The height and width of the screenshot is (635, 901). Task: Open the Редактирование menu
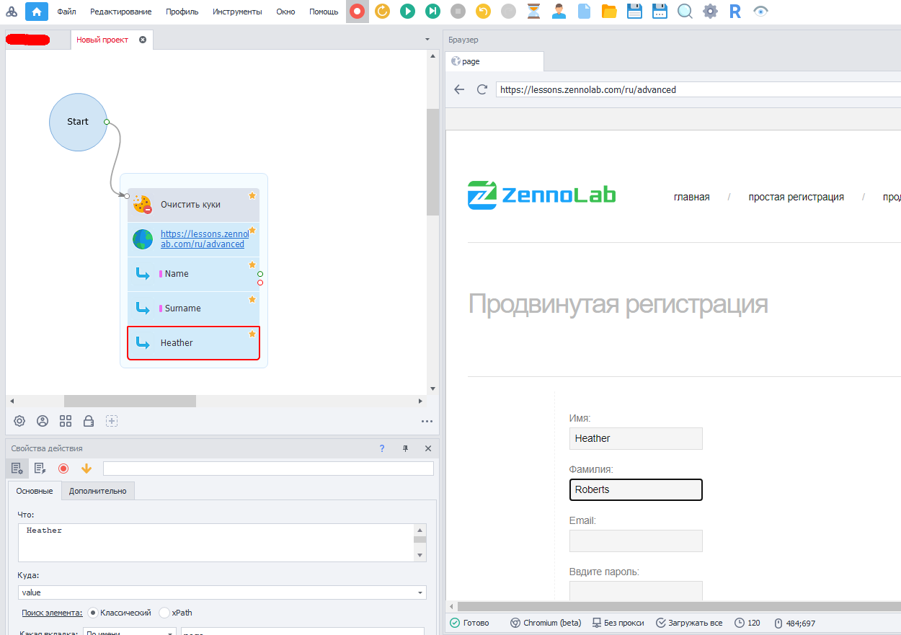(x=121, y=12)
